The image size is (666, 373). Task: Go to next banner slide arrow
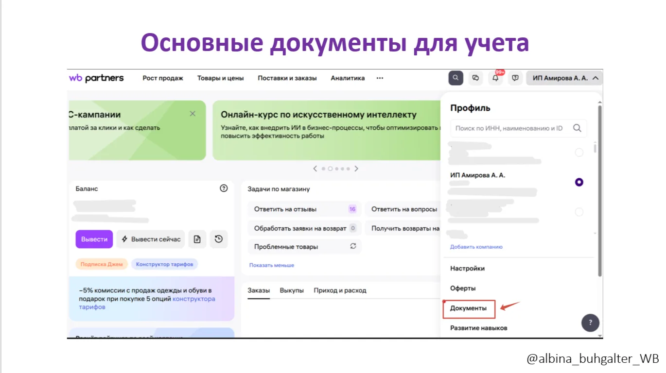[x=356, y=169]
